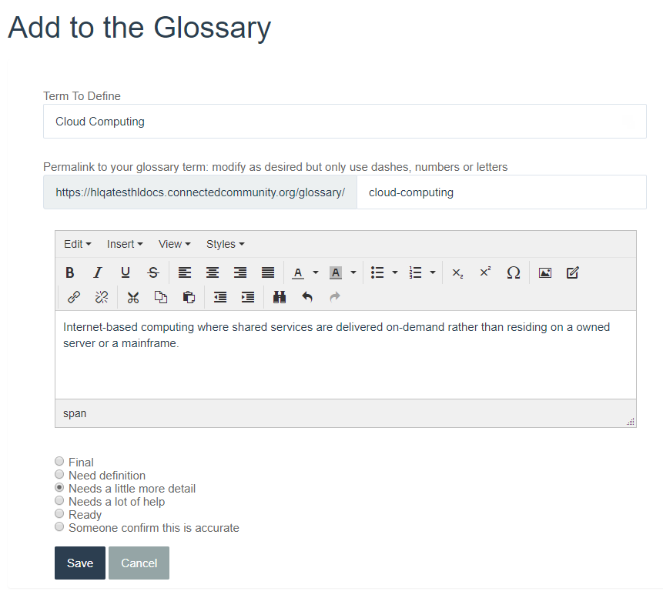The height and width of the screenshot is (598, 663).
Task: Select Someone confirm this is accurate option
Action: coord(59,527)
